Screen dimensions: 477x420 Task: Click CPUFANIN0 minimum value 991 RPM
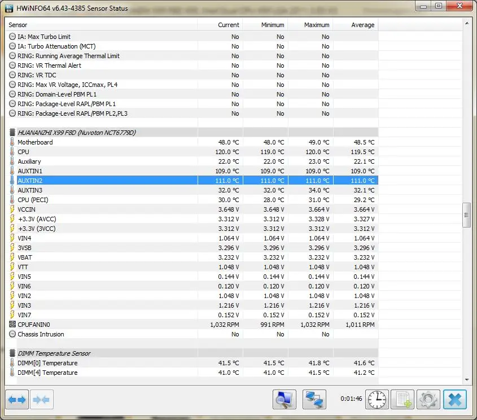tap(272, 325)
